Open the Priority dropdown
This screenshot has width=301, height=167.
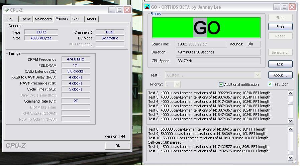(x=177, y=84)
